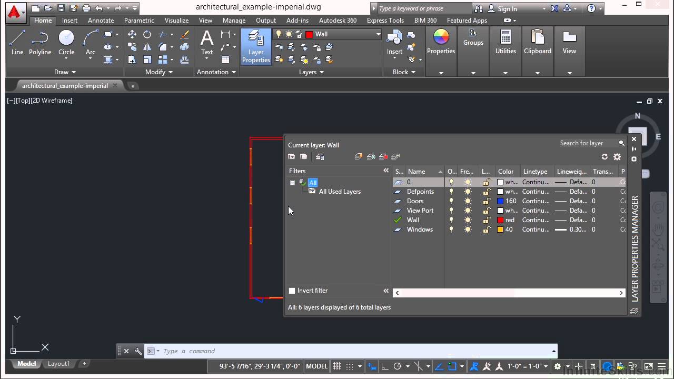Click the New Layer icon

[x=359, y=157]
